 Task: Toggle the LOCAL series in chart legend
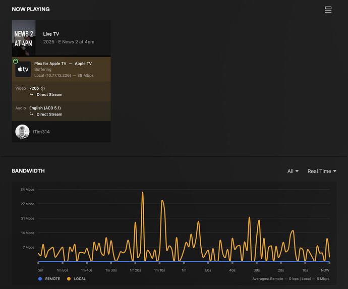76,279
